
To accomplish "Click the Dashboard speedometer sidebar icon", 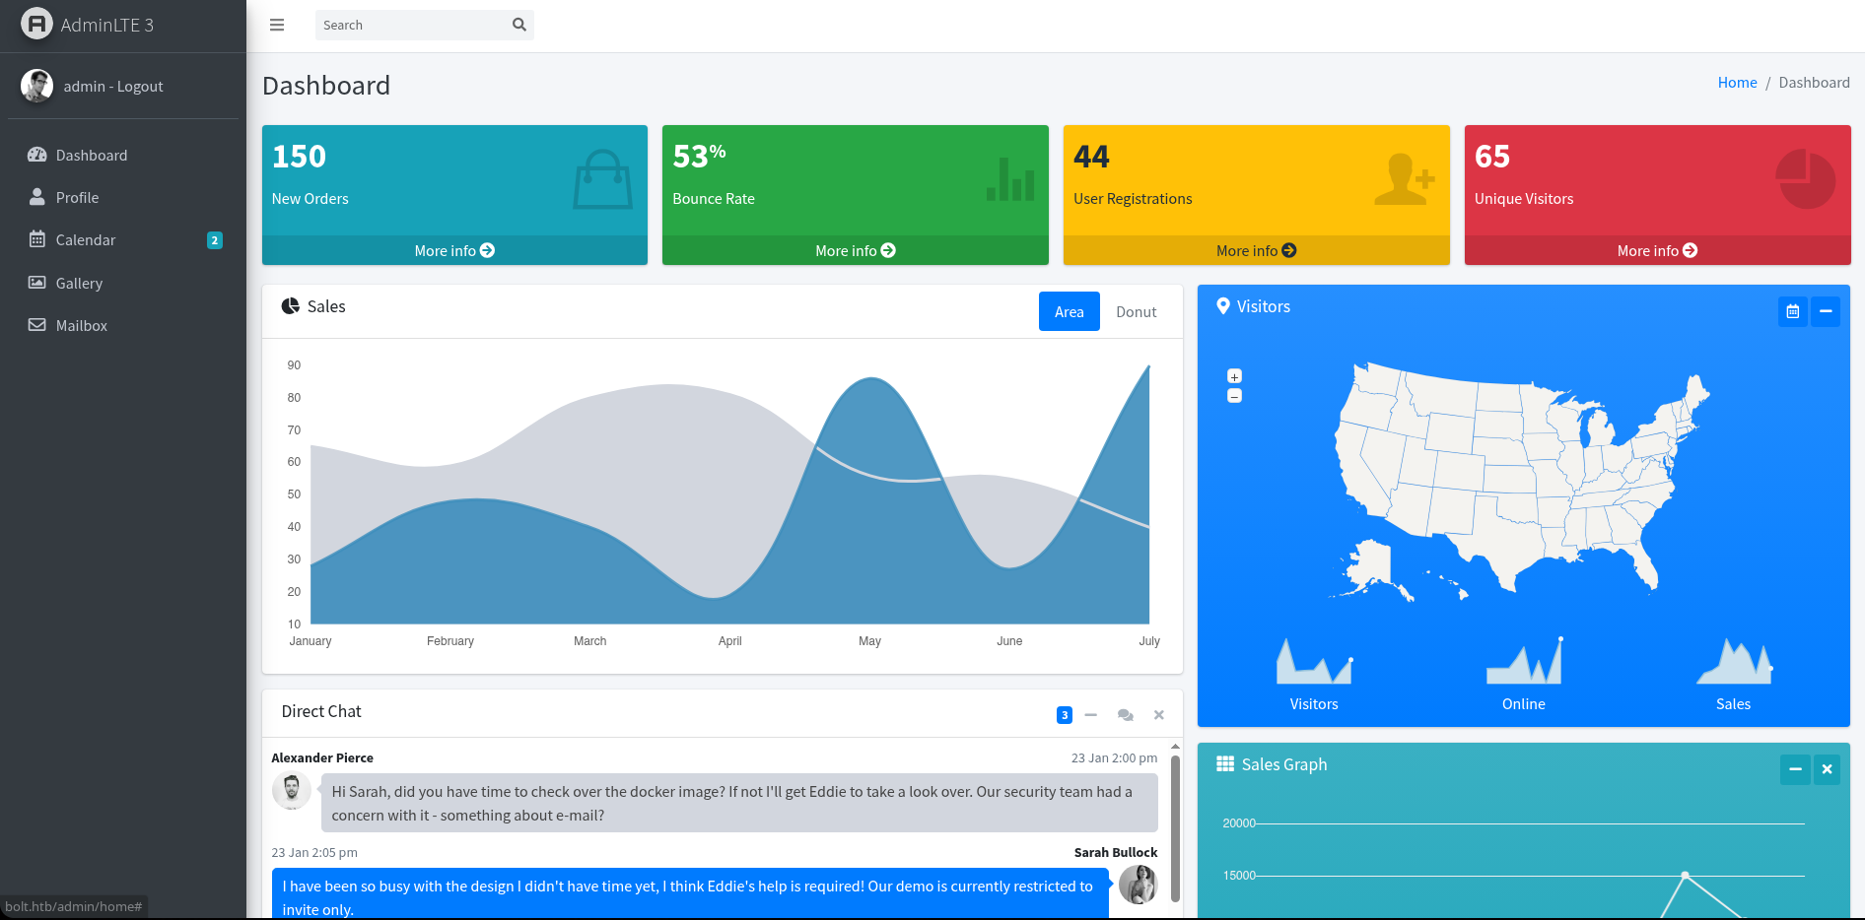I will (x=37, y=155).
